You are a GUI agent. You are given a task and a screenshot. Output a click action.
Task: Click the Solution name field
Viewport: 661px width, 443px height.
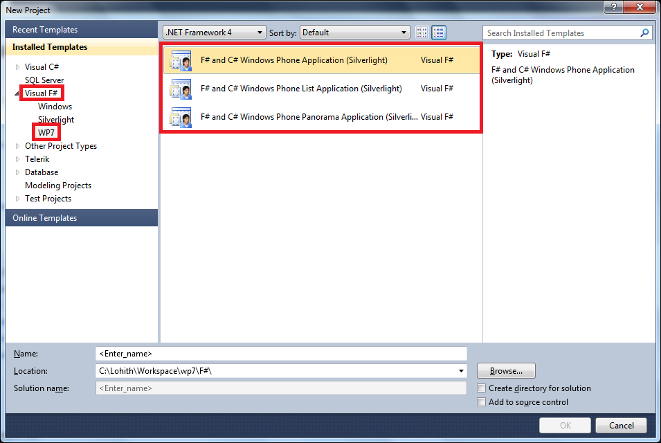click(x=281, y=388)
